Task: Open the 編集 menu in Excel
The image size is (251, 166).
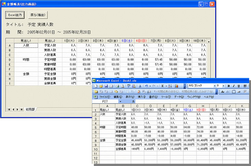Action: pyautogui.click(x=118, y=97)
